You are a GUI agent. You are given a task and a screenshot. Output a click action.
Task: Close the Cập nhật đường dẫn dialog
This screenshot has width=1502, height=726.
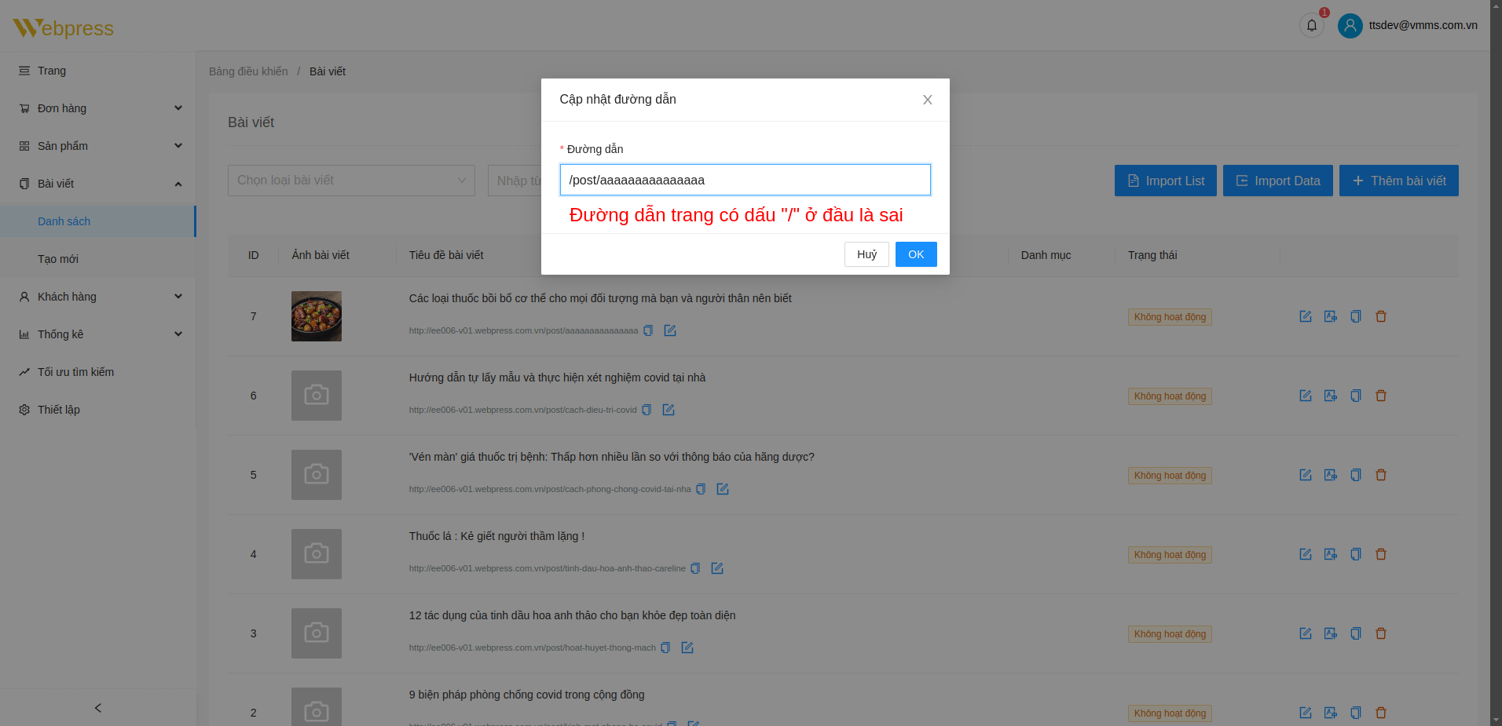pyautogui.click(x=927, y=100)
